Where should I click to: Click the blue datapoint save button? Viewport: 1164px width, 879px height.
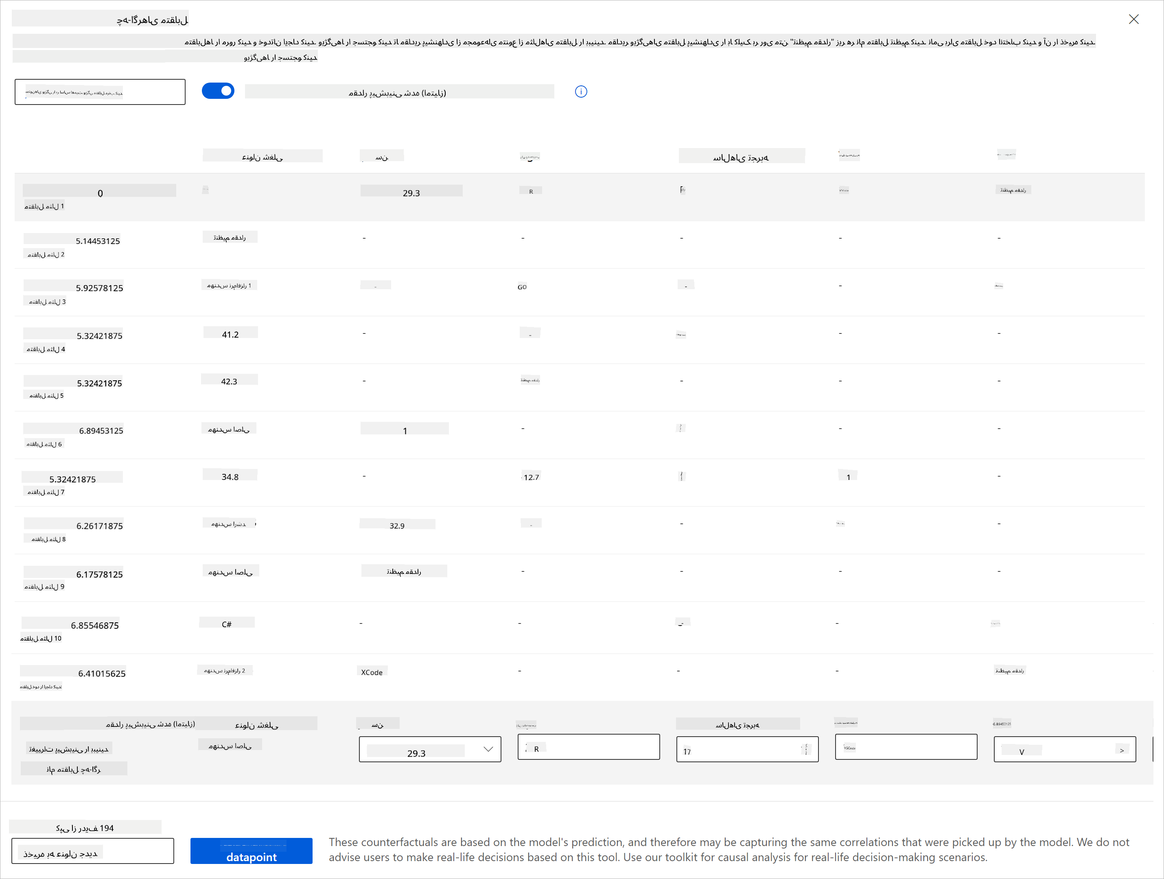[x=251, y=851]
